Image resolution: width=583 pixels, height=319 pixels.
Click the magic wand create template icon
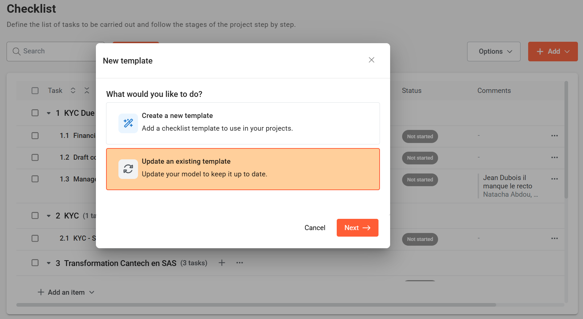[x=128, y=123]
